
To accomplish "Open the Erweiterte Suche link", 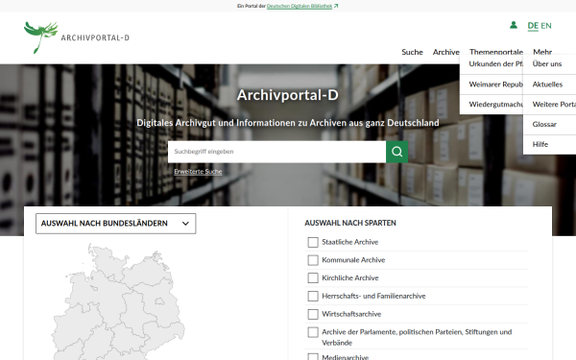I will click(198, 172).
